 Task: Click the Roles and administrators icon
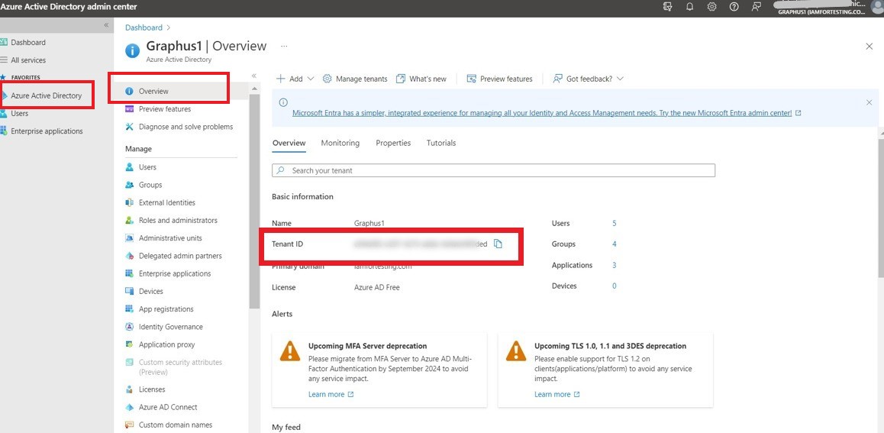[129, 221]
